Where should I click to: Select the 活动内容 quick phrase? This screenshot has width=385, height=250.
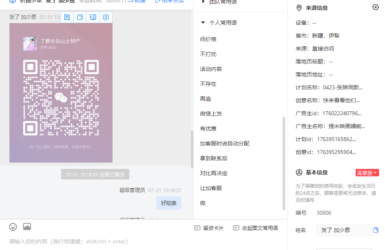[x=211, y=69]
